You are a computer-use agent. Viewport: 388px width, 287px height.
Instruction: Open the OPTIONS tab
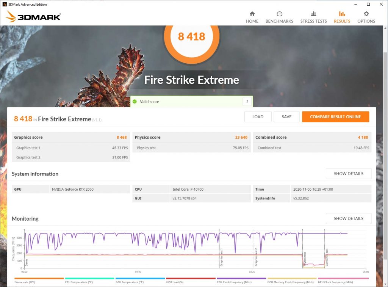[x=366, y=17]
